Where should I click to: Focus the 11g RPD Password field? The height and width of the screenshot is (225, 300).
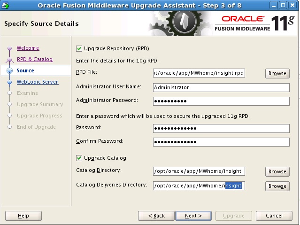(221, 128)
